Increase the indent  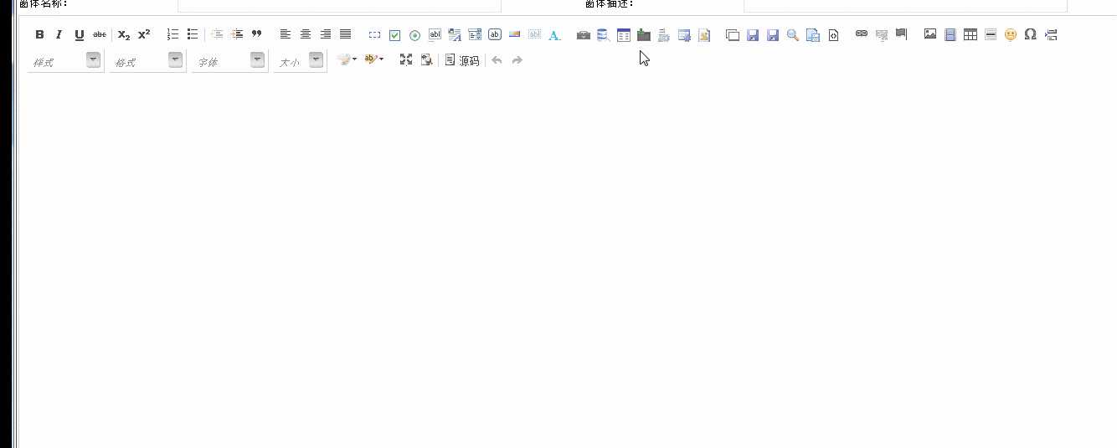click(237, 35)
